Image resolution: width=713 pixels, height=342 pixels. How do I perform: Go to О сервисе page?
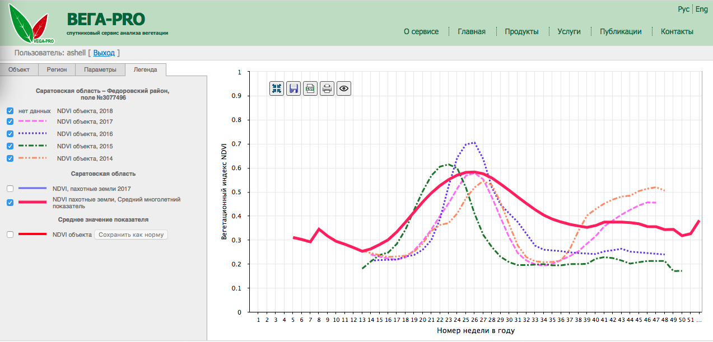point(421,31)
